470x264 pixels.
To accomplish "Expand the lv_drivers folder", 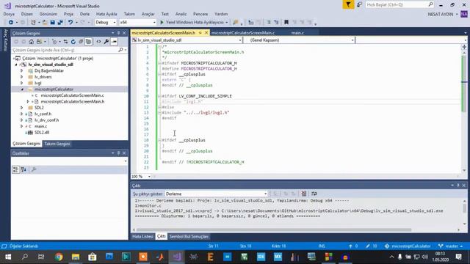I will click(x=22, y=77).
